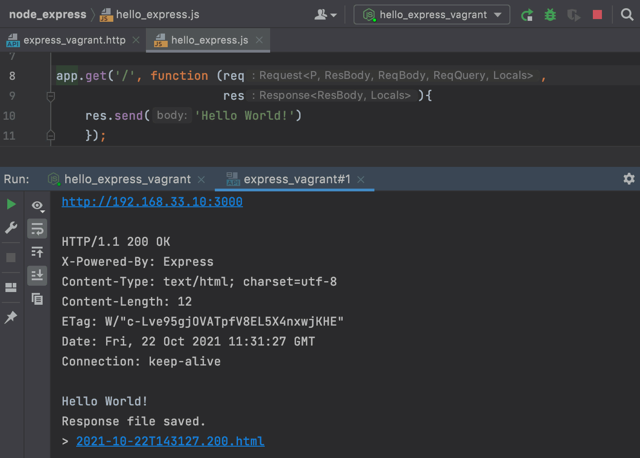Start debugging with the Debug icon

tap(550, 15)
